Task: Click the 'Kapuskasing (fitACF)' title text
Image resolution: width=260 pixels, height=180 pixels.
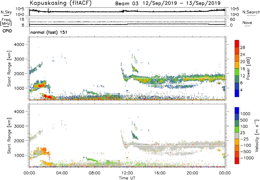Action: point(61,3)
